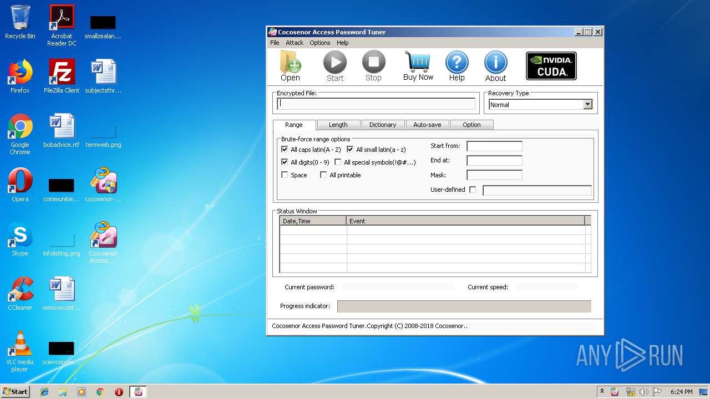Switch to the Range tab
Screen dimensions: 710x399
(294, 125)
